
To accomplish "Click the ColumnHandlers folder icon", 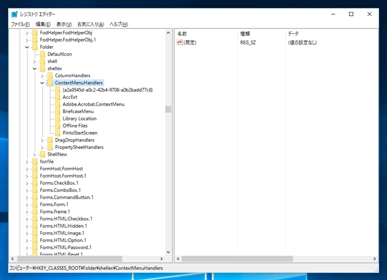I will pos(50,76).
